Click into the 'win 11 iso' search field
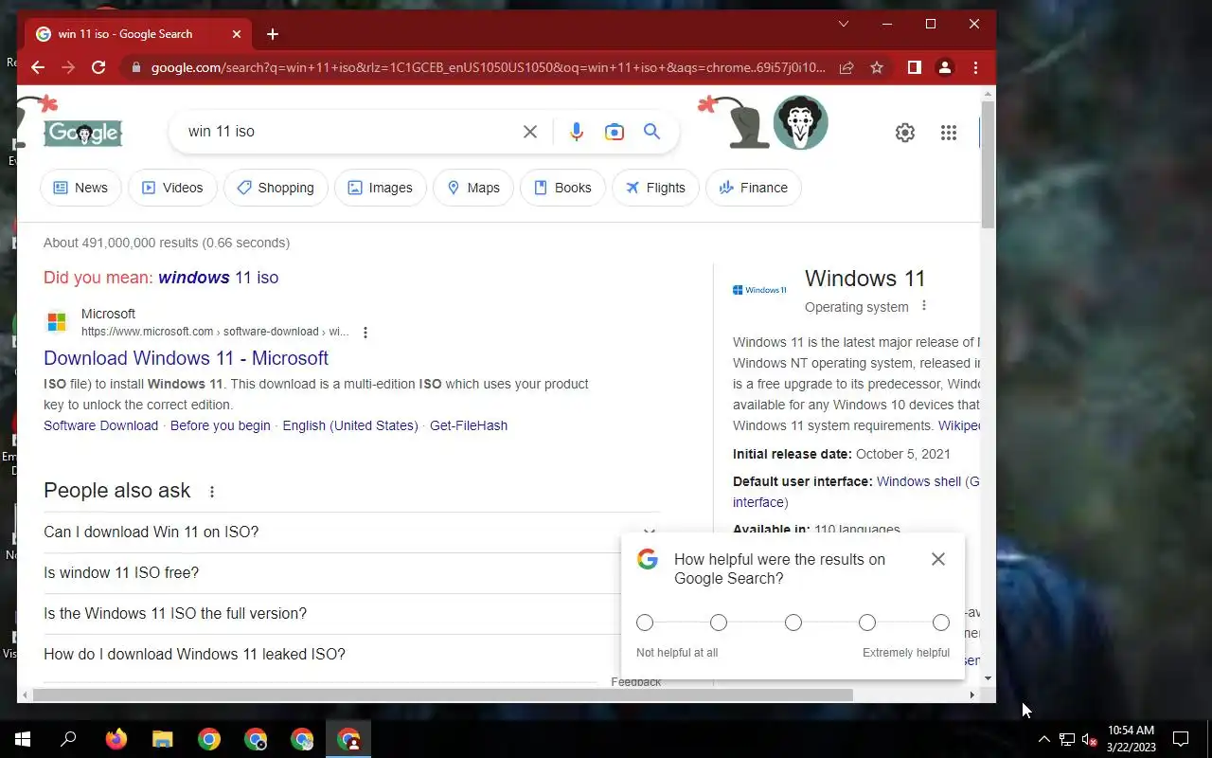 350,132
